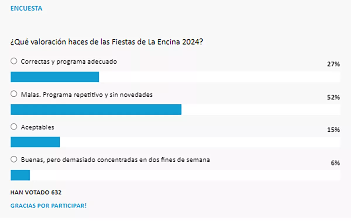Click the 27% percentage value
The height and width of the screenshot is (221, 351).
[x=333, y=64]
